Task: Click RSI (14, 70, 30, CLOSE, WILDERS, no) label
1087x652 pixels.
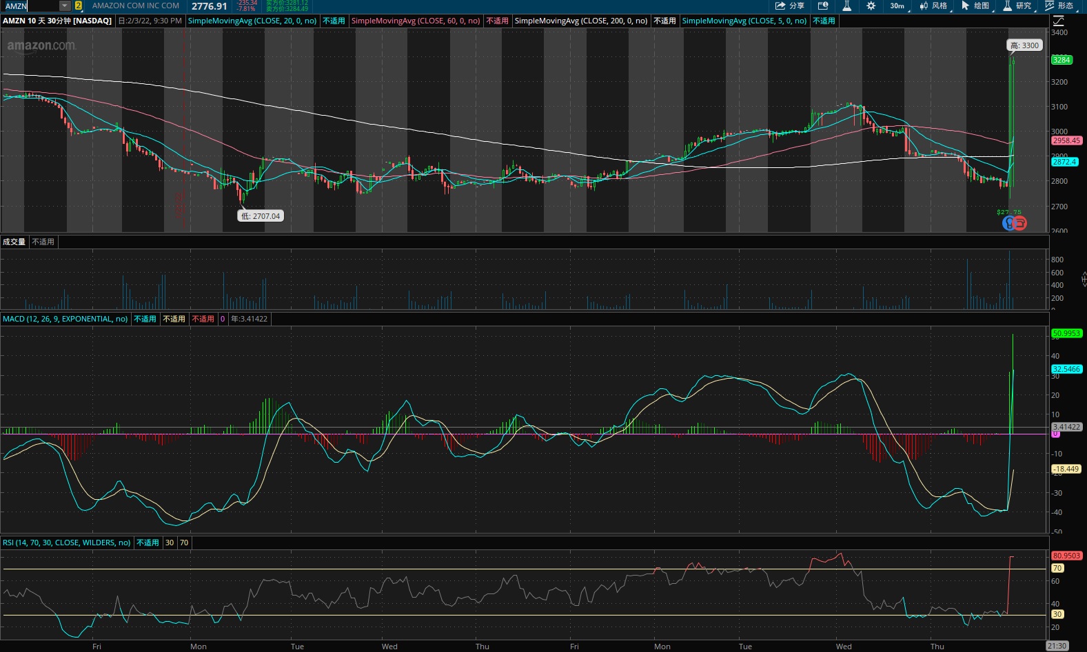Action: tap(67, 543)
